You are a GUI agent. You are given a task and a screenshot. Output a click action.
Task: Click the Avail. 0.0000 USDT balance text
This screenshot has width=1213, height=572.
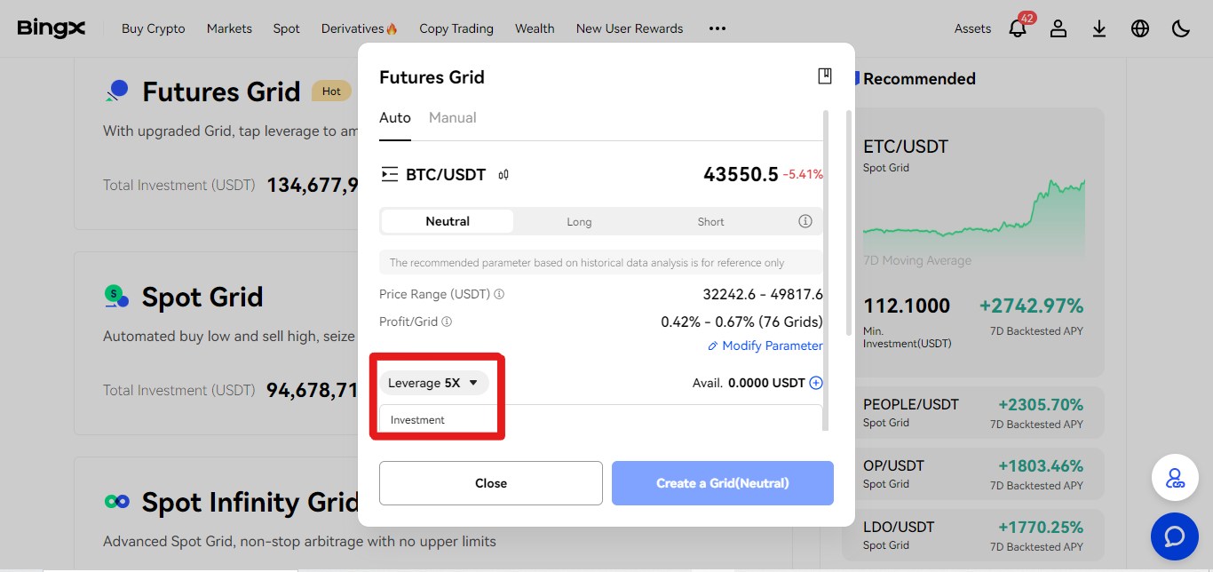pos(749,383)
